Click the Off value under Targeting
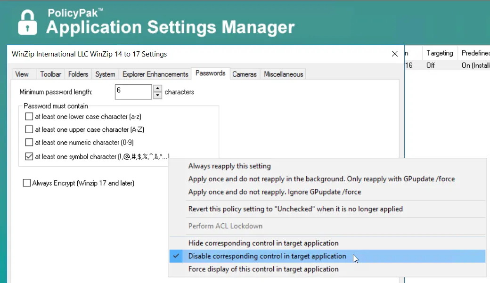 [x=430, y=65]
